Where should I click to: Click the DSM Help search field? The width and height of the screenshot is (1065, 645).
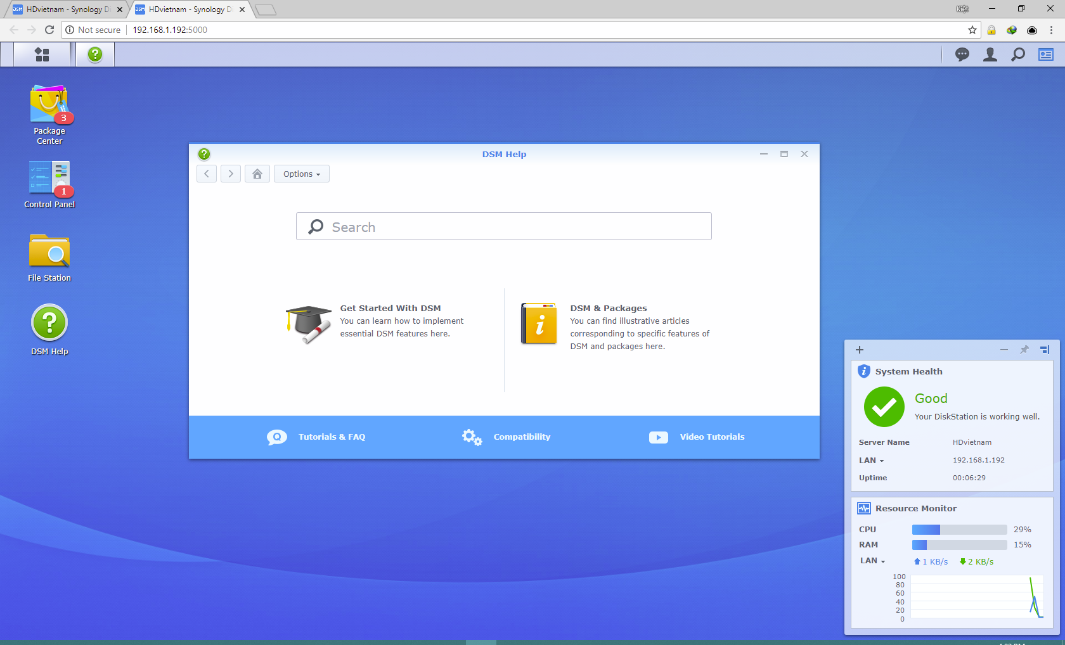pyautogui.click(x=504, y=226)
